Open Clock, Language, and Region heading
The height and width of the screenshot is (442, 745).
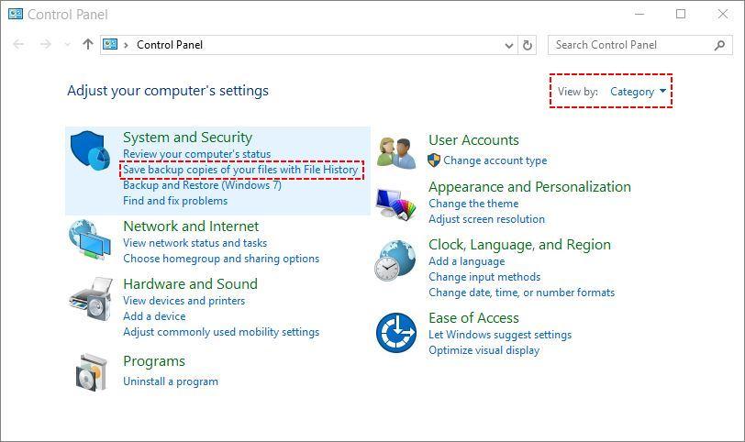[x=520, y=245]
